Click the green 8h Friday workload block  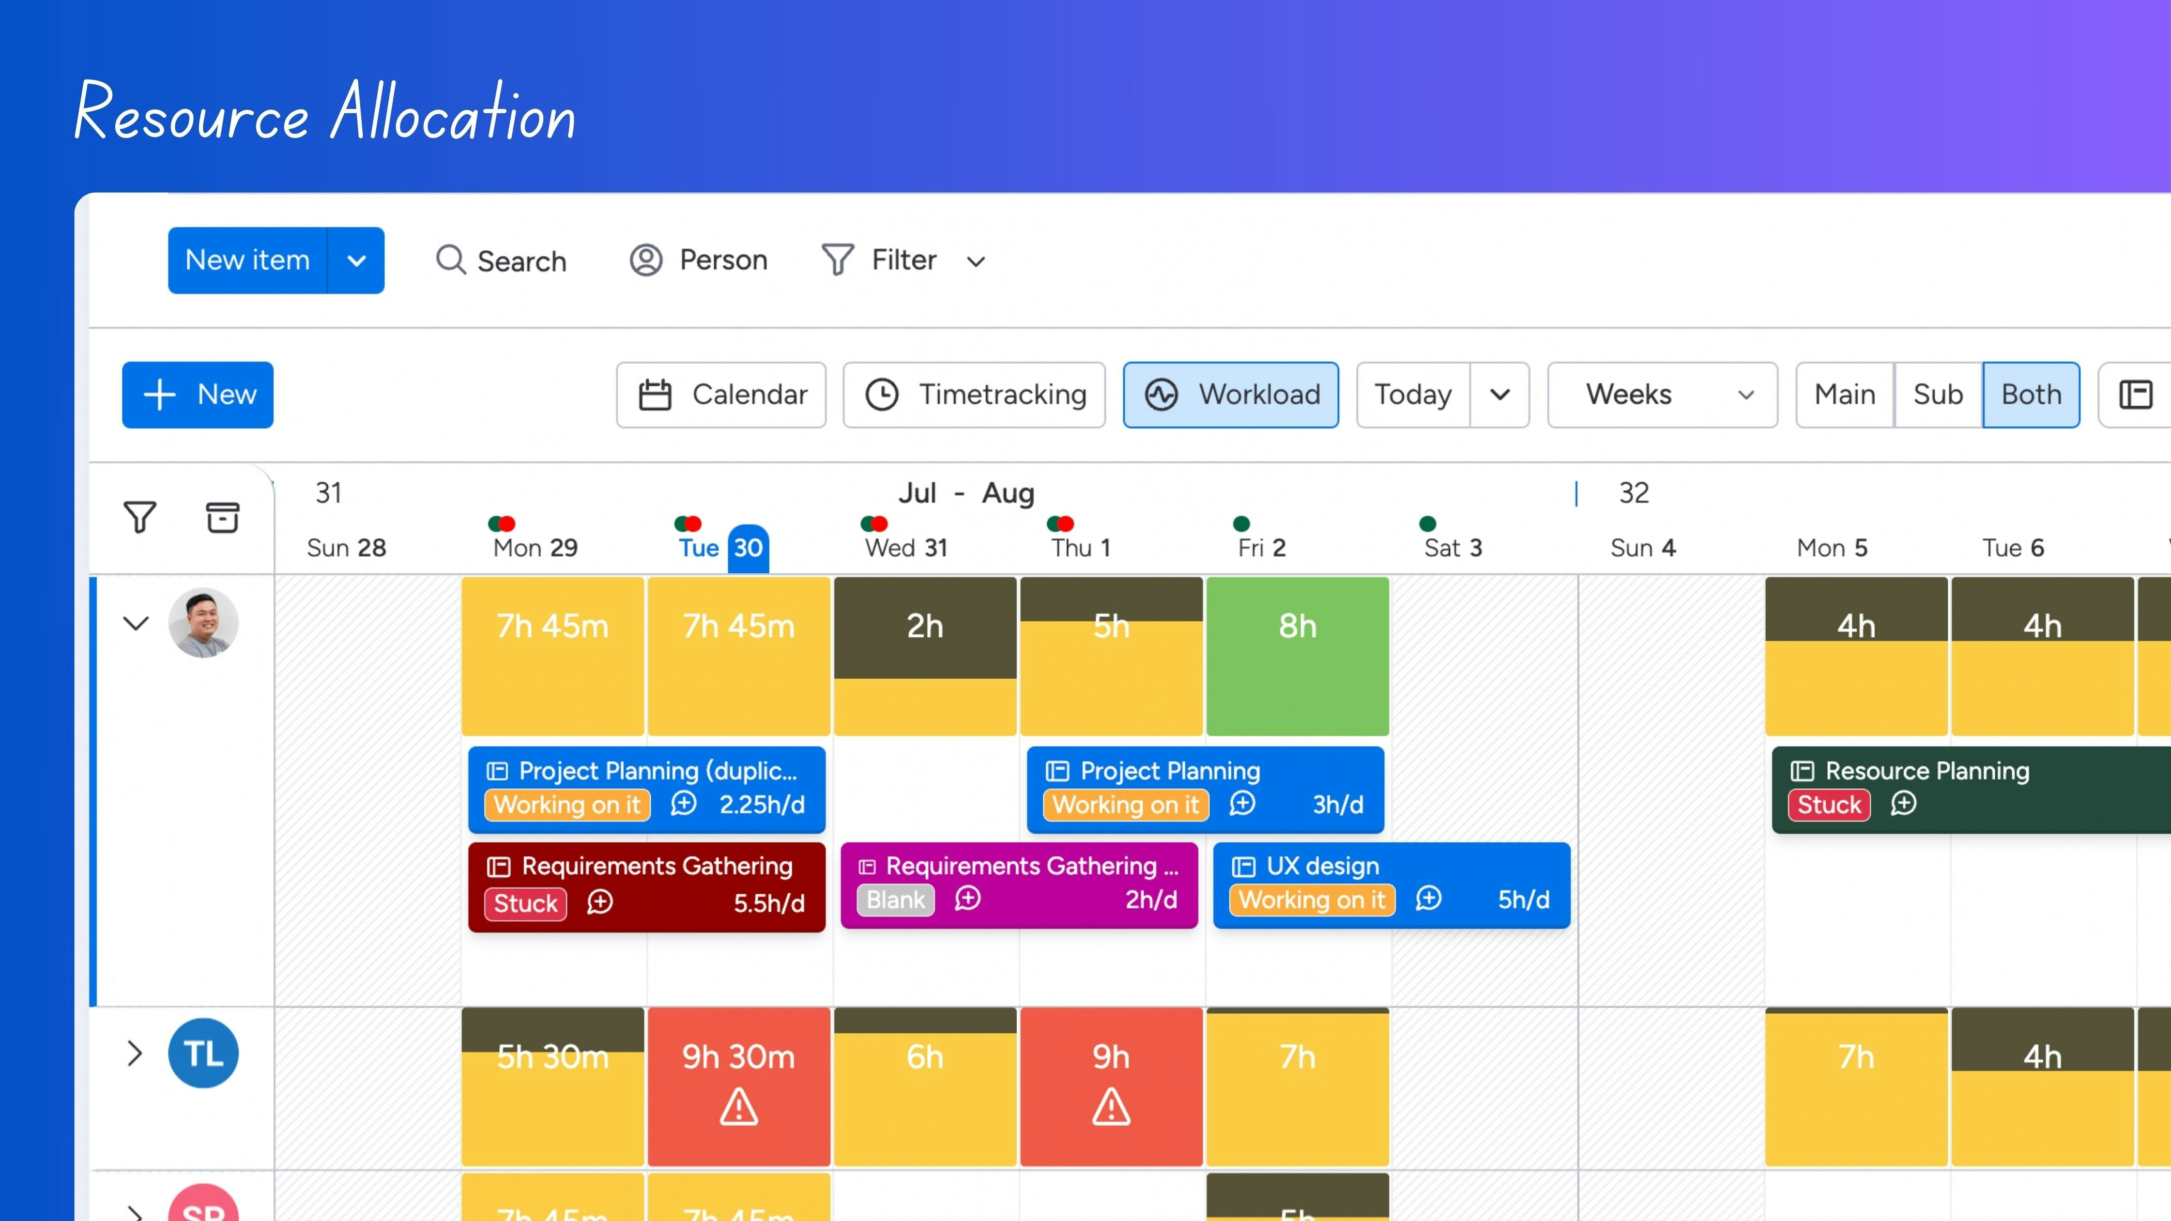coord(1298,657)
